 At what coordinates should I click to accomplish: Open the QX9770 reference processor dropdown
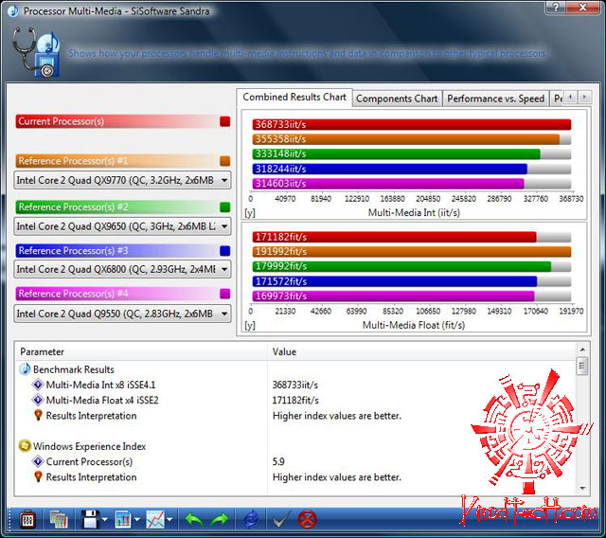(122, 181)
